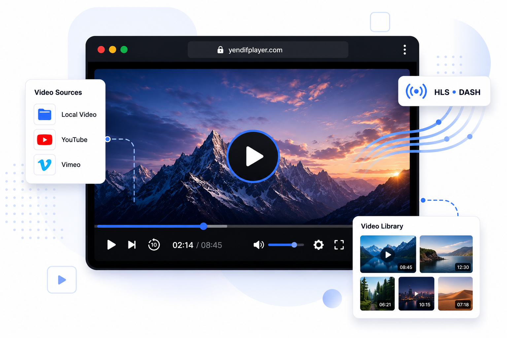Click the blue progress bar handle

point(204,226)
